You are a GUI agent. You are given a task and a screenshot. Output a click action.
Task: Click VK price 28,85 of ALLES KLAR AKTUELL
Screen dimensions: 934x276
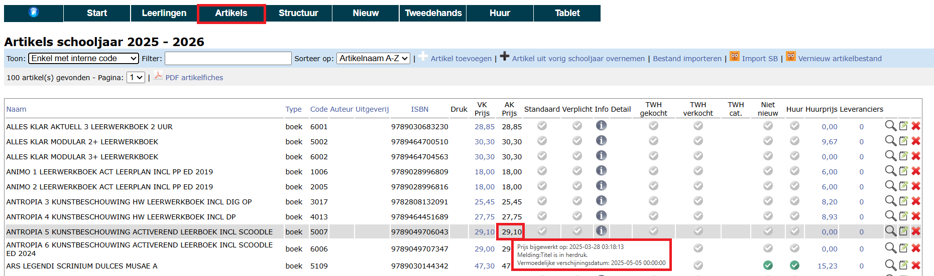pos(485,127)
